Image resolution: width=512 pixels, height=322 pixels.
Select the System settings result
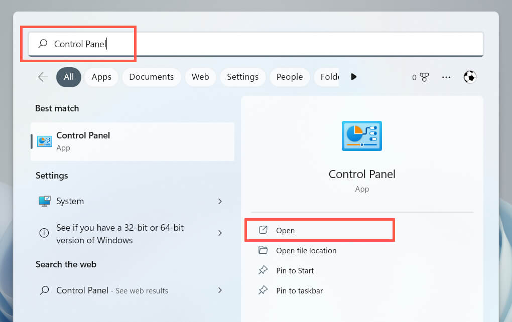click(70, 201)
